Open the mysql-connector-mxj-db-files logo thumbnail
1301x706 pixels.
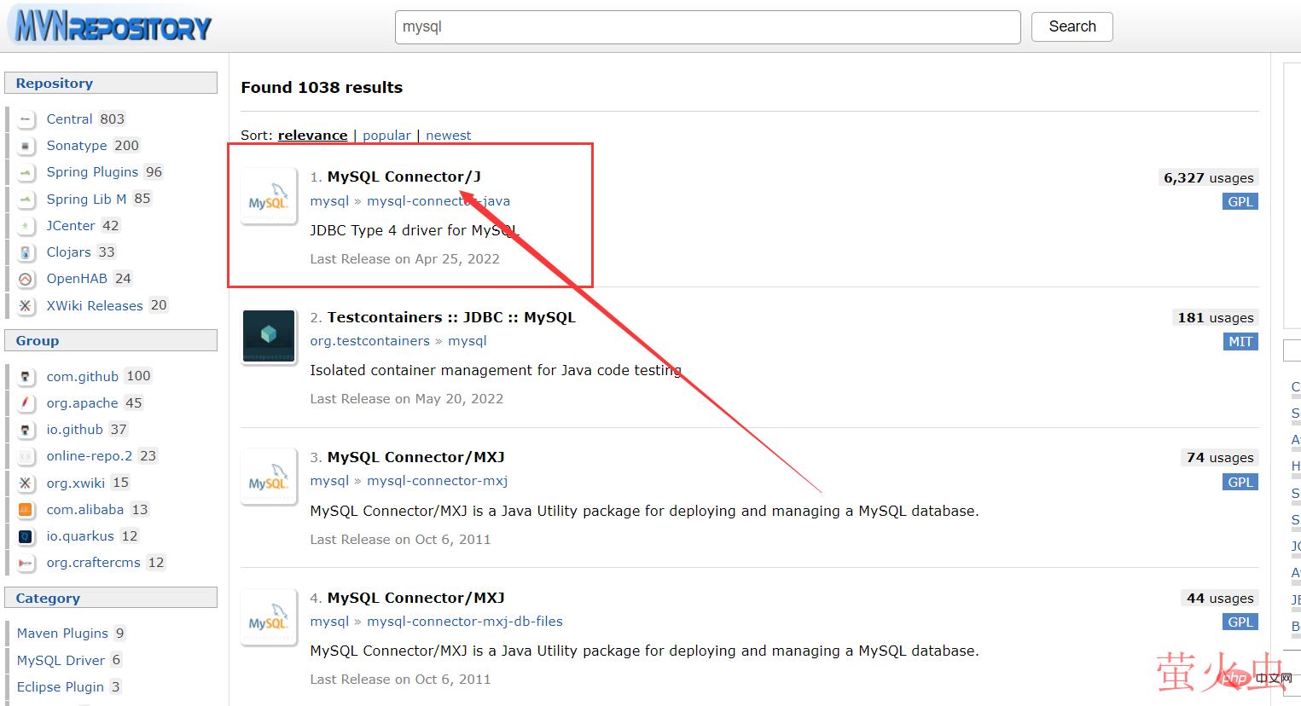[x=269, y=617]
